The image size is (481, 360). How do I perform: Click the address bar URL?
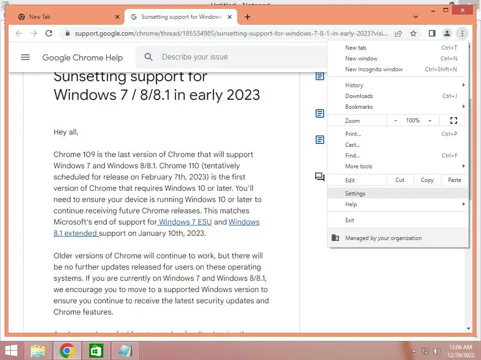pos(231,33)
